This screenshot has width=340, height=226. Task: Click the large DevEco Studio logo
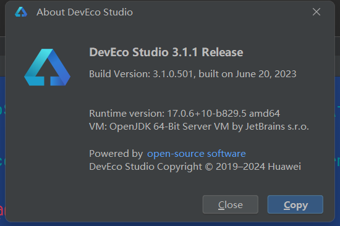(x=47, y=67)
